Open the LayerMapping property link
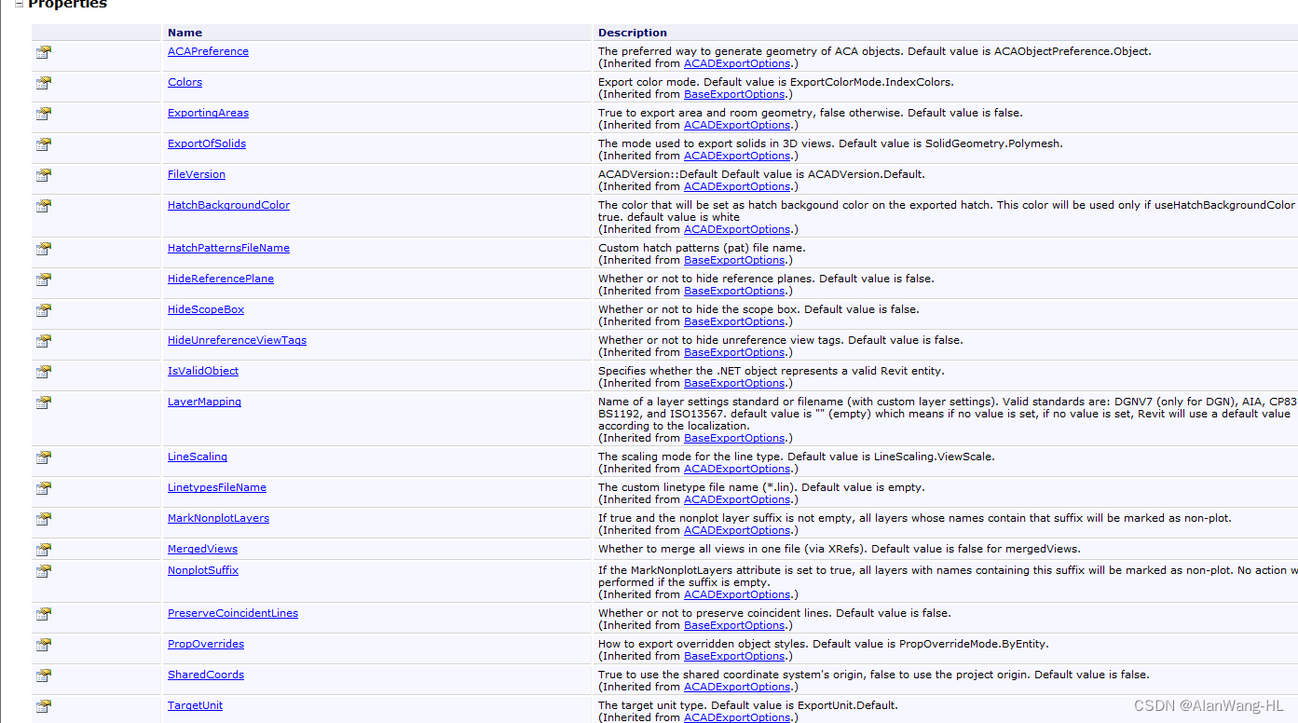Image resolution: width=1298 pixels, height=723 pixels. tap(204, 402)
